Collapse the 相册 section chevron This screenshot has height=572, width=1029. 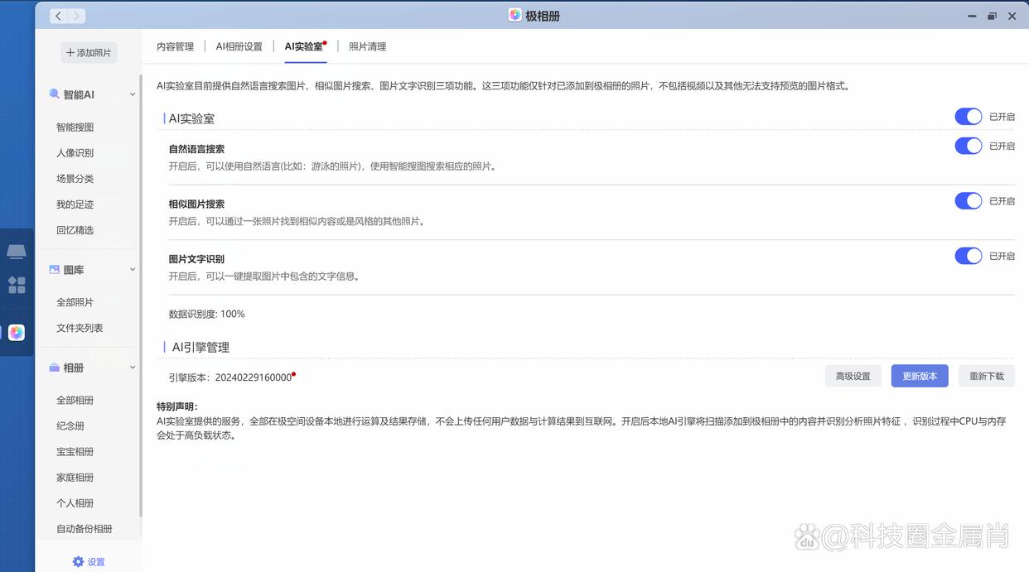[133, 368]
